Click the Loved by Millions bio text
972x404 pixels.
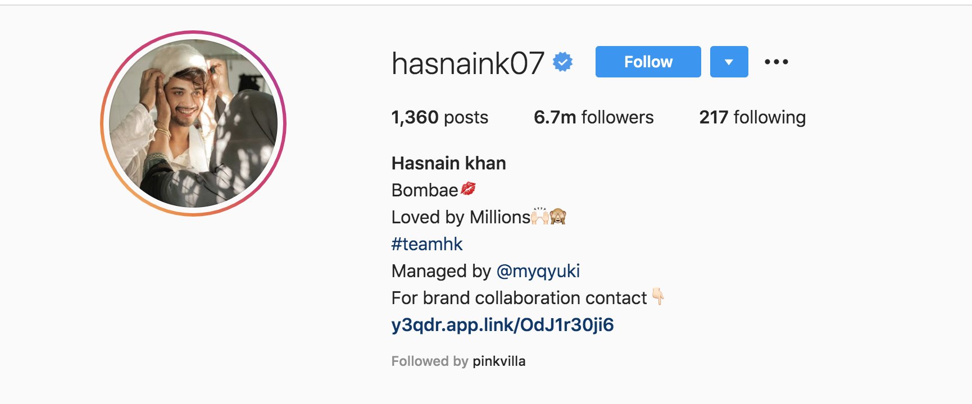point(461,217)
